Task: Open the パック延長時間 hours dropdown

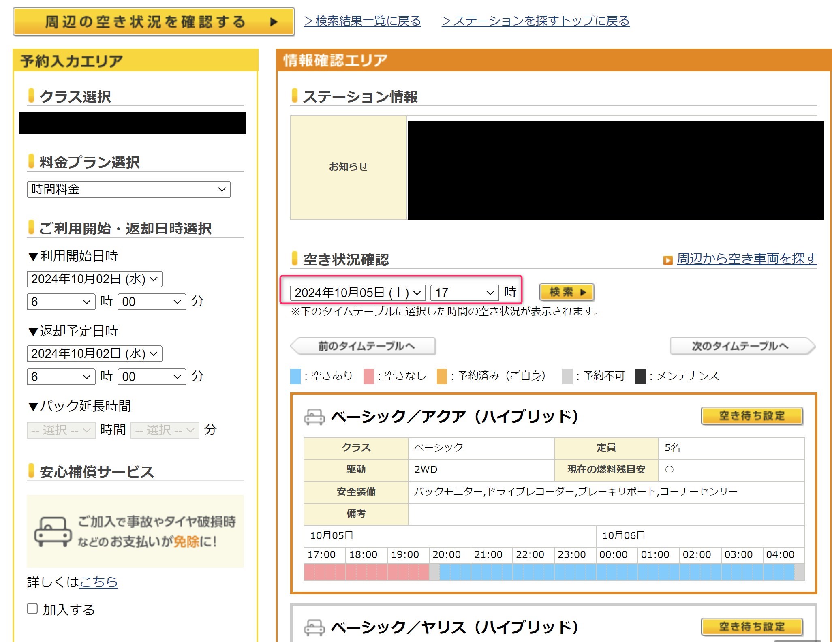Action: 61,430
